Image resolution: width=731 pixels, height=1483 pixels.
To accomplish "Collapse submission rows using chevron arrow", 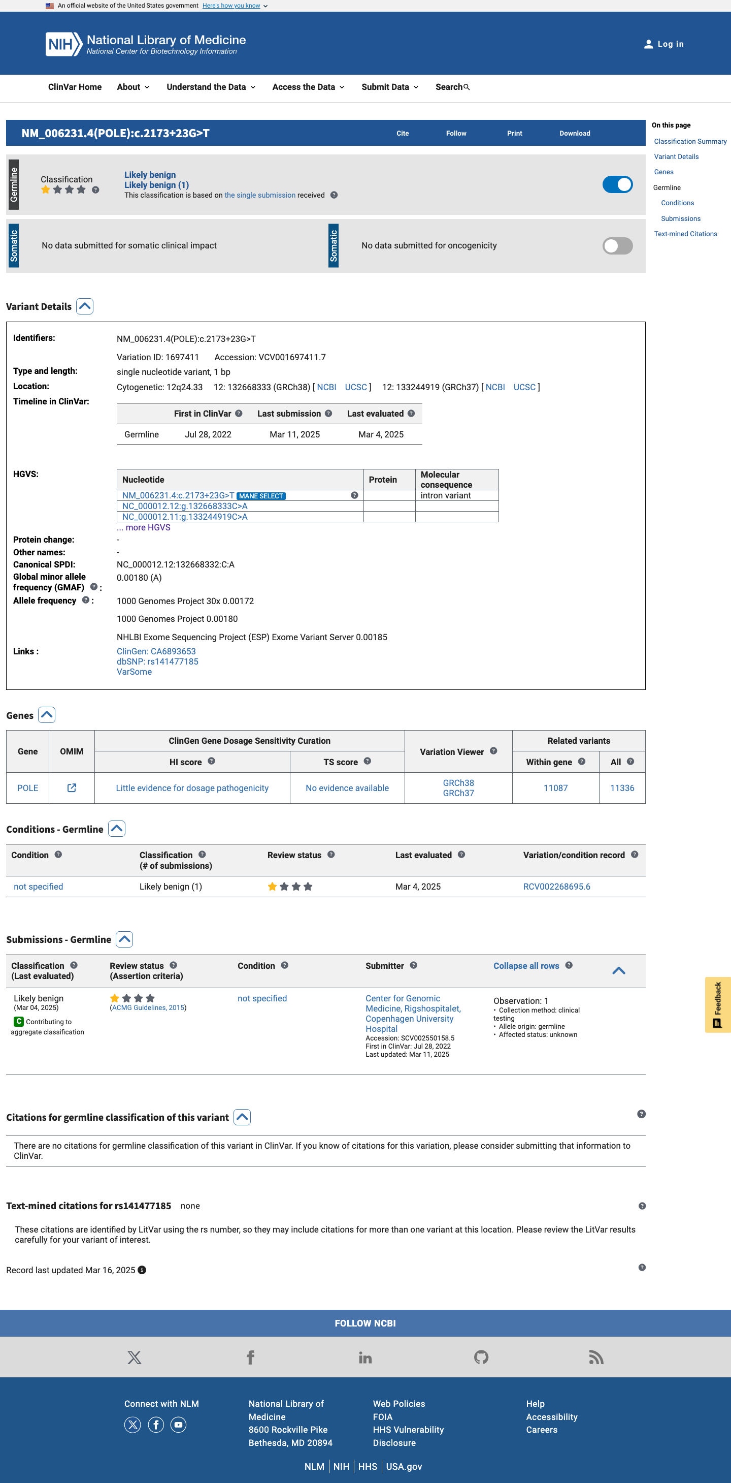I will point(619,970).
